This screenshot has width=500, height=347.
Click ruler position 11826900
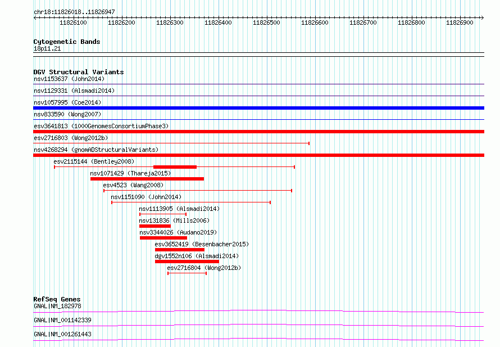pyautogui.click(x=460, y=22)
